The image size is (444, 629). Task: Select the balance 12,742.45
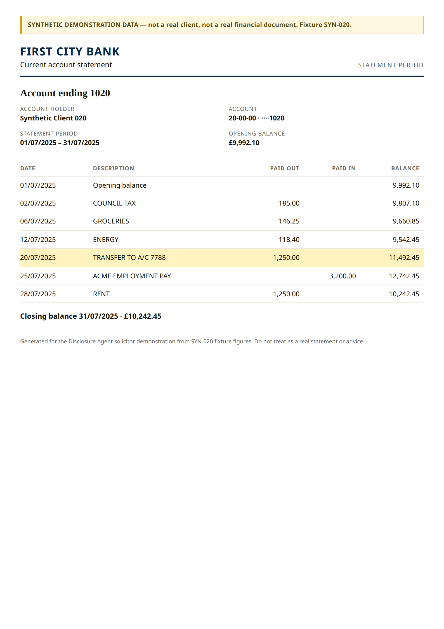[x=404, y=276]
